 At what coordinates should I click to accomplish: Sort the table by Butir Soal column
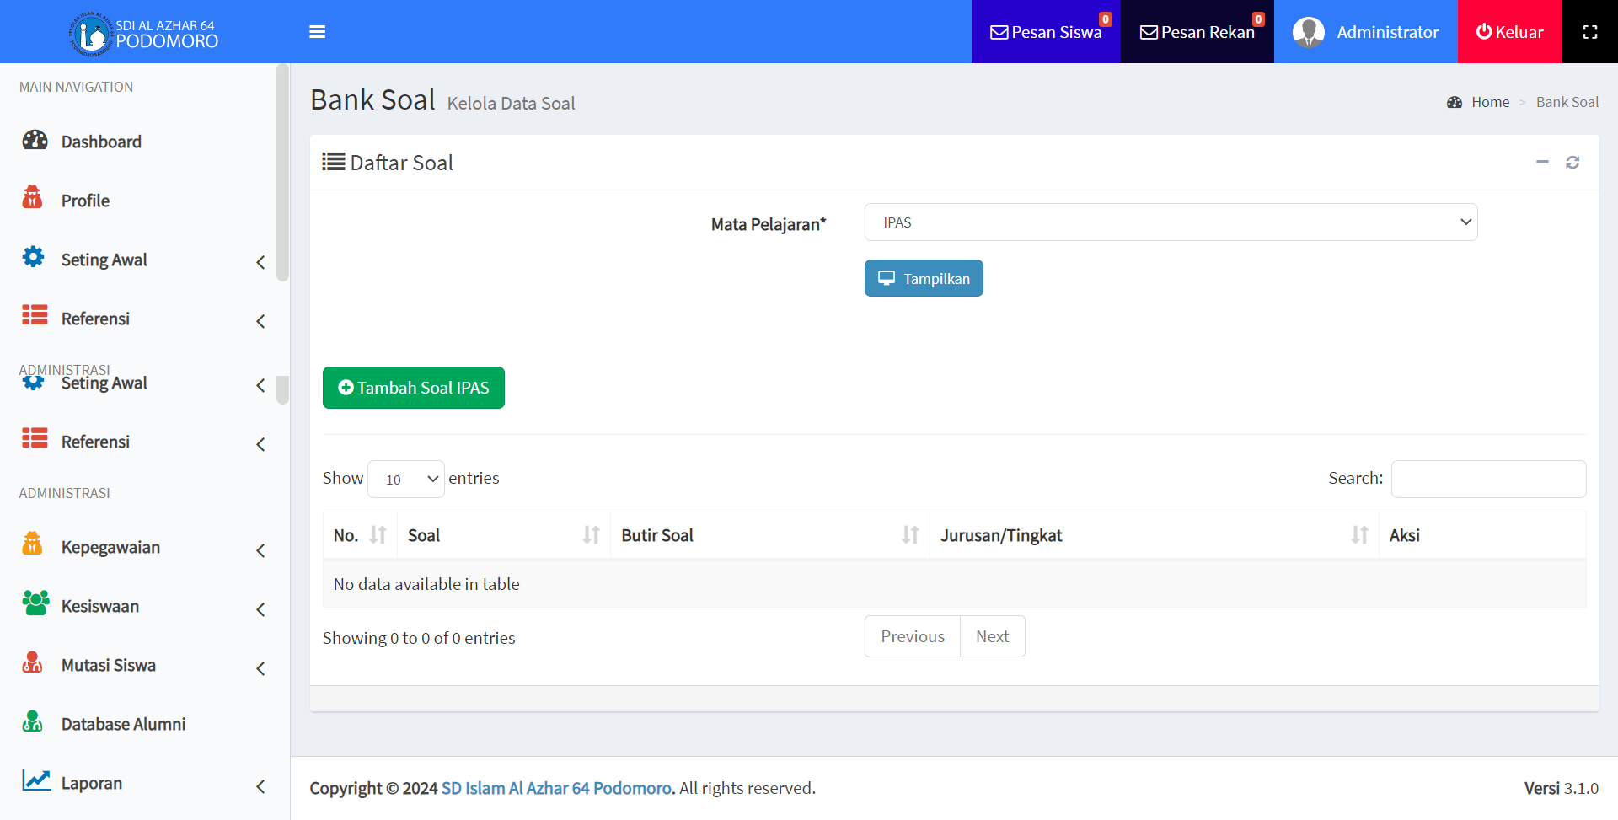coord(769,535)
